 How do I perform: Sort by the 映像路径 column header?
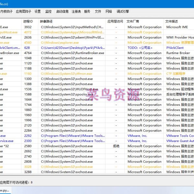pos(46,21)
